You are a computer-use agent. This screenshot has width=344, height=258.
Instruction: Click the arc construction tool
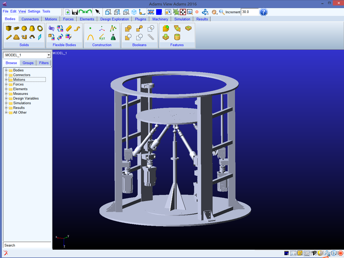click(x=90, y=37)
